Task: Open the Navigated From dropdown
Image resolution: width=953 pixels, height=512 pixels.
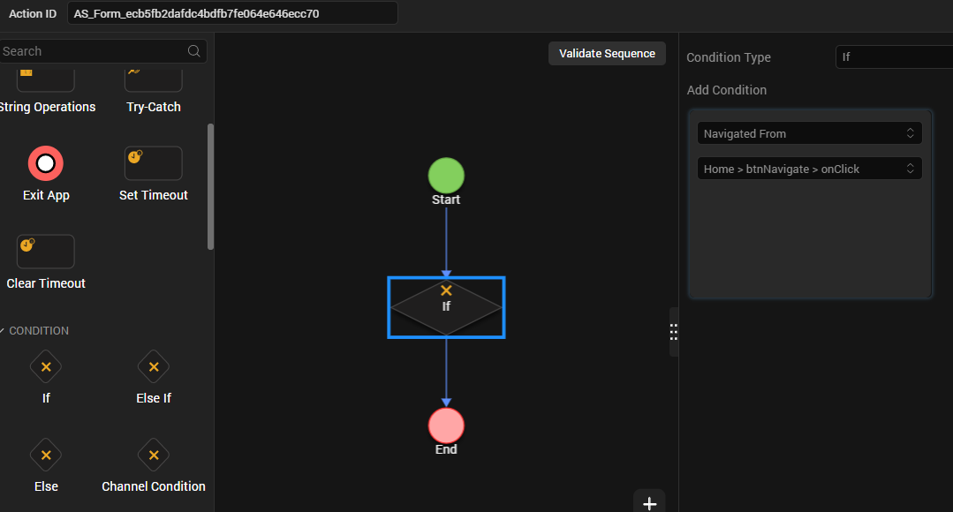Action: (810, 133)
